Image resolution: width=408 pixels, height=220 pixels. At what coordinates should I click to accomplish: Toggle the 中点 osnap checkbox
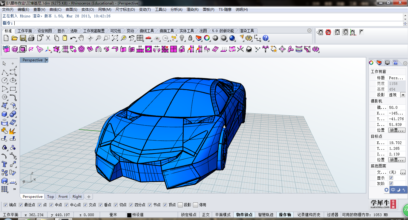click(51, 205)
